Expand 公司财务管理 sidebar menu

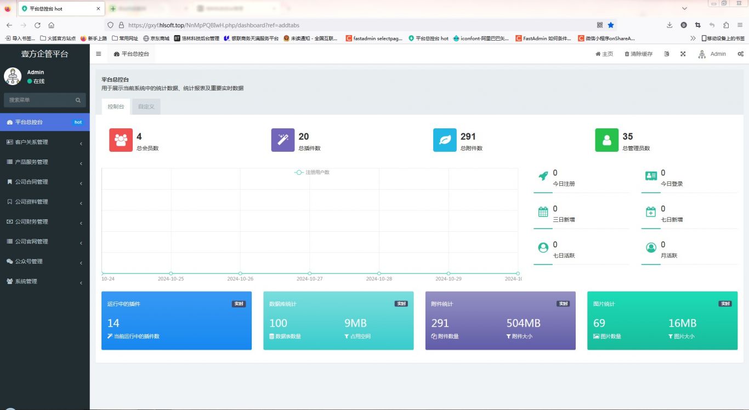pyautogui.click(x=44, y=221)
